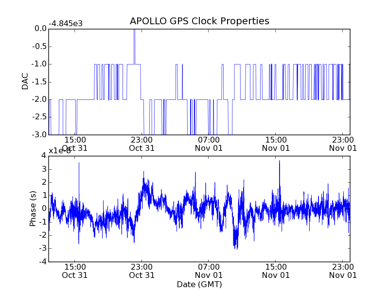Select the '-1.5' tick on DAC axis
389x291 pixels.
tap(39, 82)
